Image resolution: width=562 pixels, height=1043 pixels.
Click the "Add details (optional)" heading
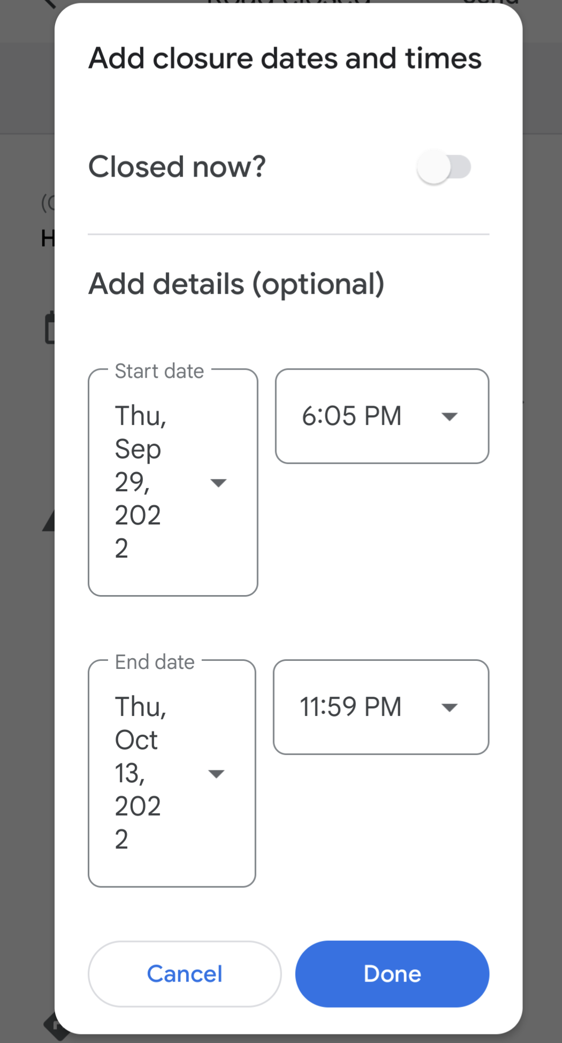[237, 284]
